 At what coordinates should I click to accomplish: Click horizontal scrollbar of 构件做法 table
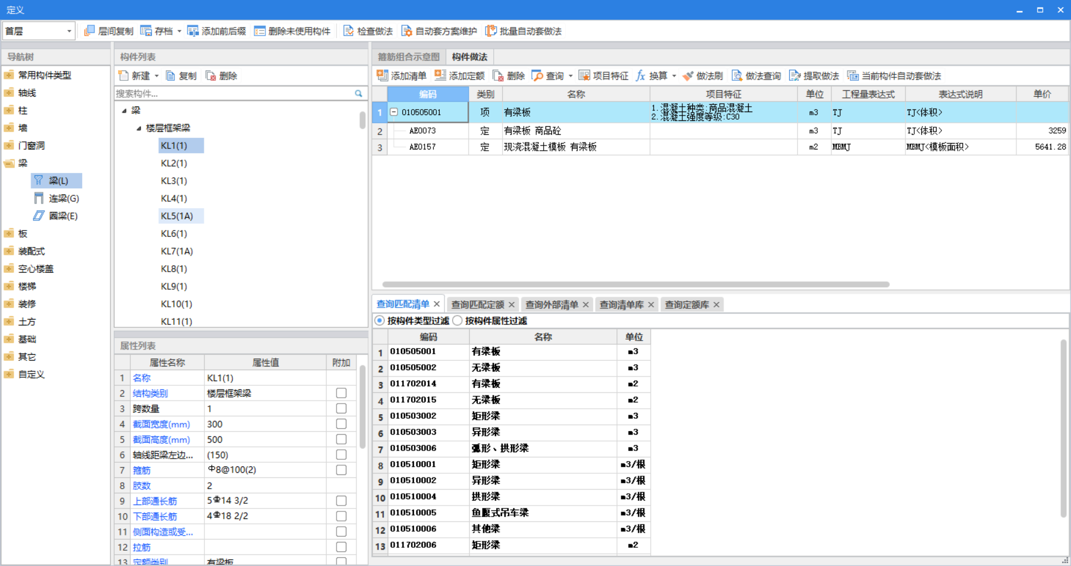click(x=636, y=284)
